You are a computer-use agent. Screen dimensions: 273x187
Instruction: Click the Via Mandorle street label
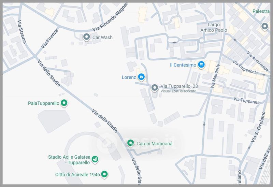pyautogui.click(x=215, y=76)
